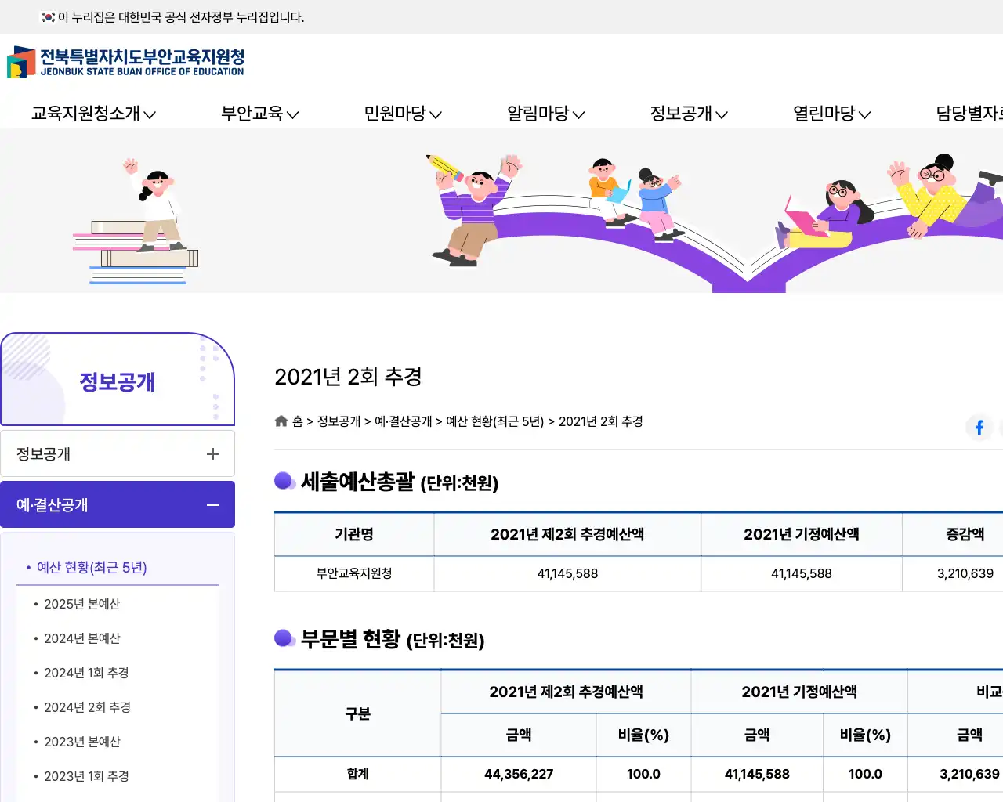Viewport: 1003px width, 802px height.
Task: Open 2025년 본예산 in sidebar
Action: point(82,604)
